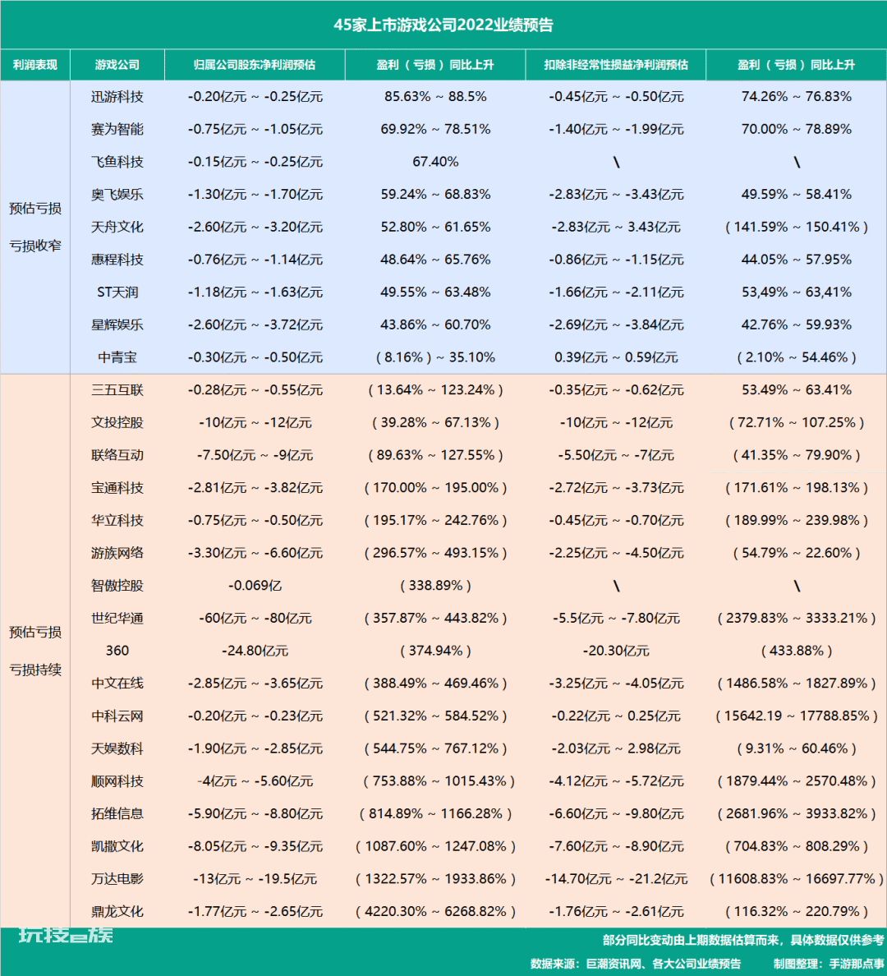Click the single value '67.40%'
This screenshot has height=976, width=887.
click(x=435, y=162)
